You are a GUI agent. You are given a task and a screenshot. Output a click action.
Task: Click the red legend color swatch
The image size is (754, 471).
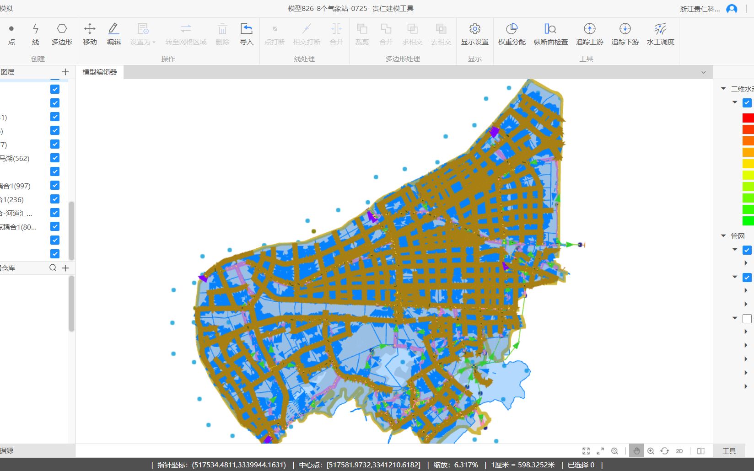(x=748, y=118)
